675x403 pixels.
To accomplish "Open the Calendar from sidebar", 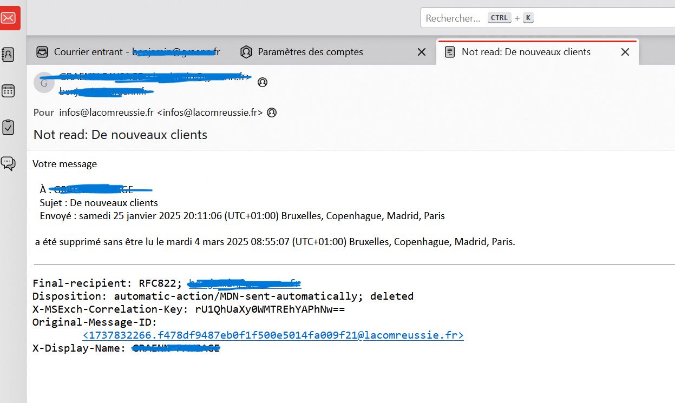I will pos(9,90).
